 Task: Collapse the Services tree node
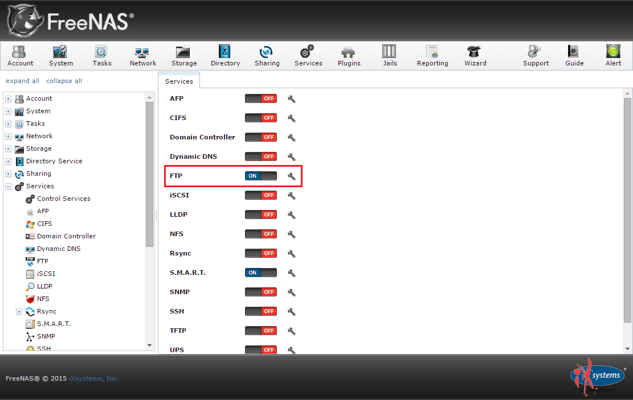(8, 186)
